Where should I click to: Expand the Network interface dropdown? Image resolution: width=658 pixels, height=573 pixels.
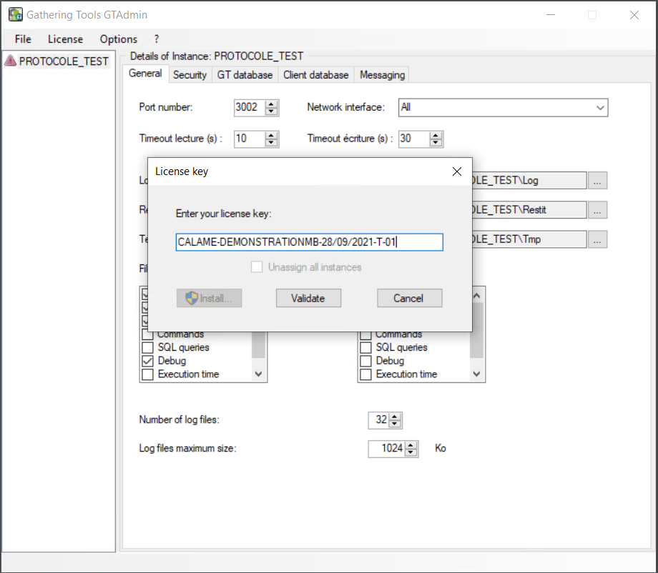coord(600,108)
